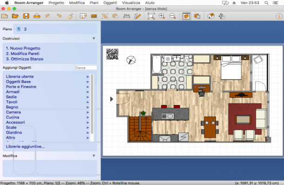Open the Giardino object category

(x=47, y=132)
